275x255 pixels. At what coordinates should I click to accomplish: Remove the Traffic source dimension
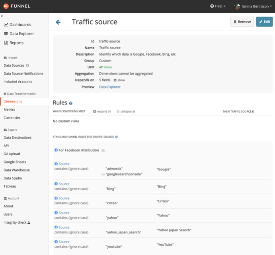pos(242,22)
